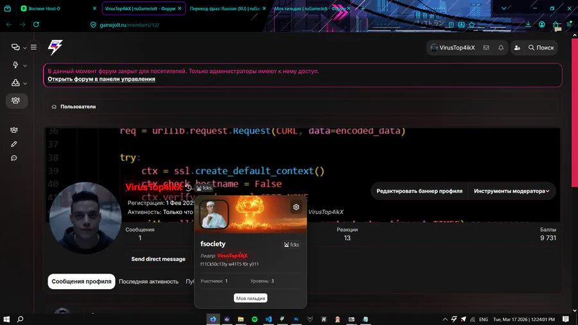
Task: Open Visual Studio Code from the taskbar
Action: 268,319
